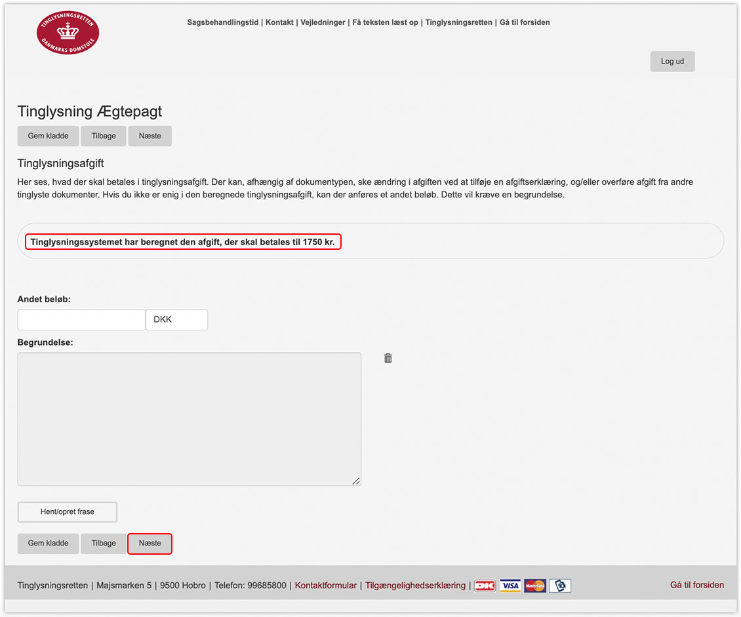Viewport: 741px width, 617px height.
Task: Select 'Få teksten læst op' menu item
Action: coord(385,22)
